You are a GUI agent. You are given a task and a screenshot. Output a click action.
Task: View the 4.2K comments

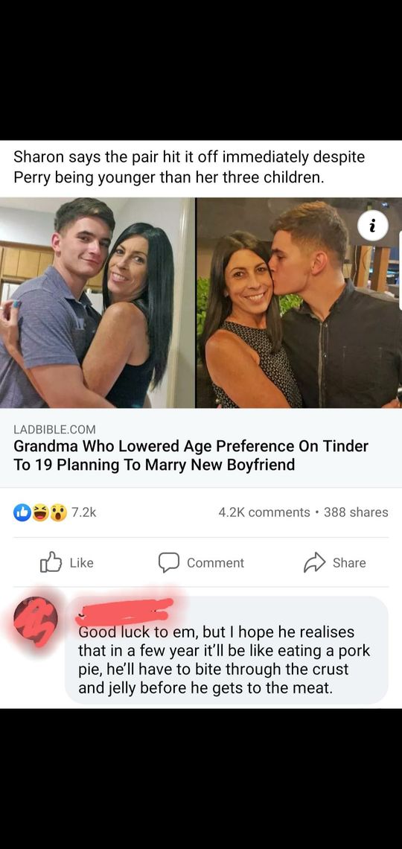264,512
